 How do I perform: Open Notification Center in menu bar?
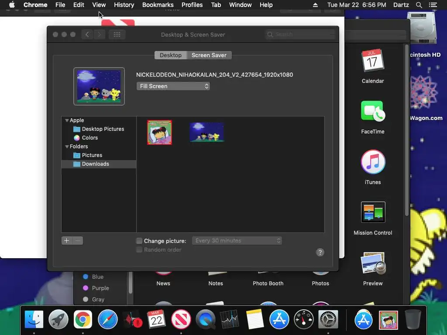433,5
